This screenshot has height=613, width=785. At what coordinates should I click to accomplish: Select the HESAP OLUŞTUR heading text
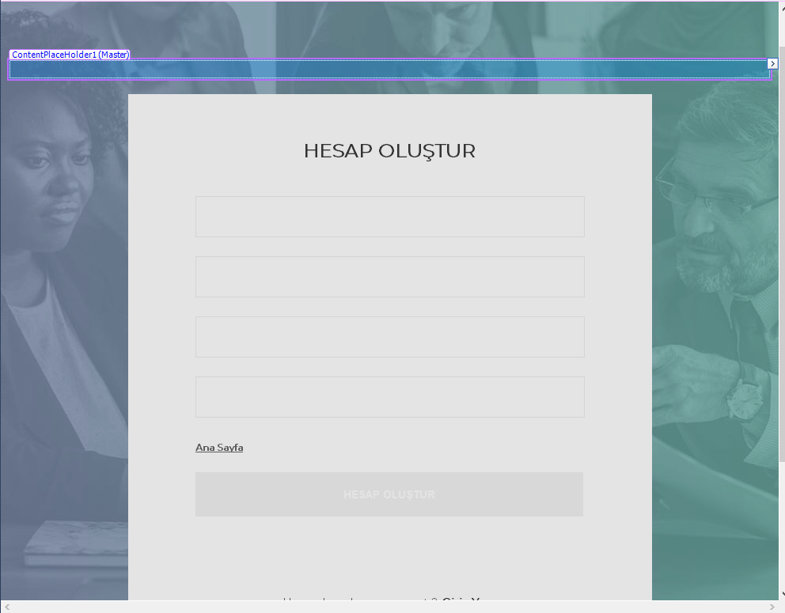pyautogui.click(x=389, y=150)
